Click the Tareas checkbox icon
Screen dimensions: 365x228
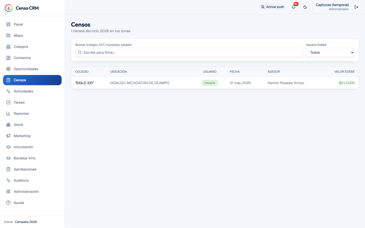tap(8, 102)
